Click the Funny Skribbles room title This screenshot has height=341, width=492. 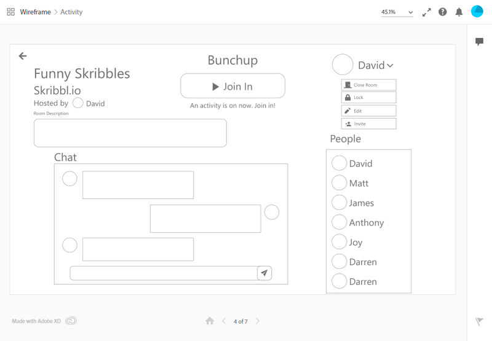[x=82, y=74]
